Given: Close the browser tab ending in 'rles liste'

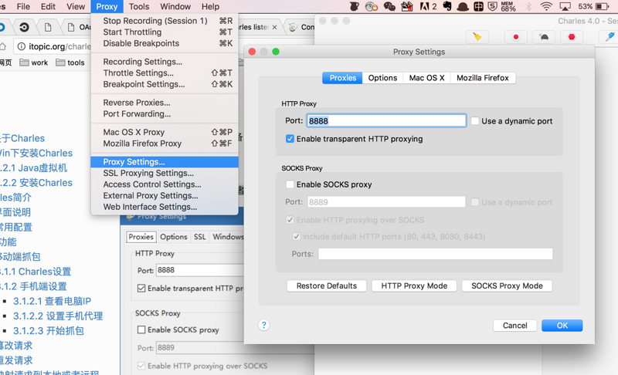Looking at the screenshot, I should tap(274, 27).
